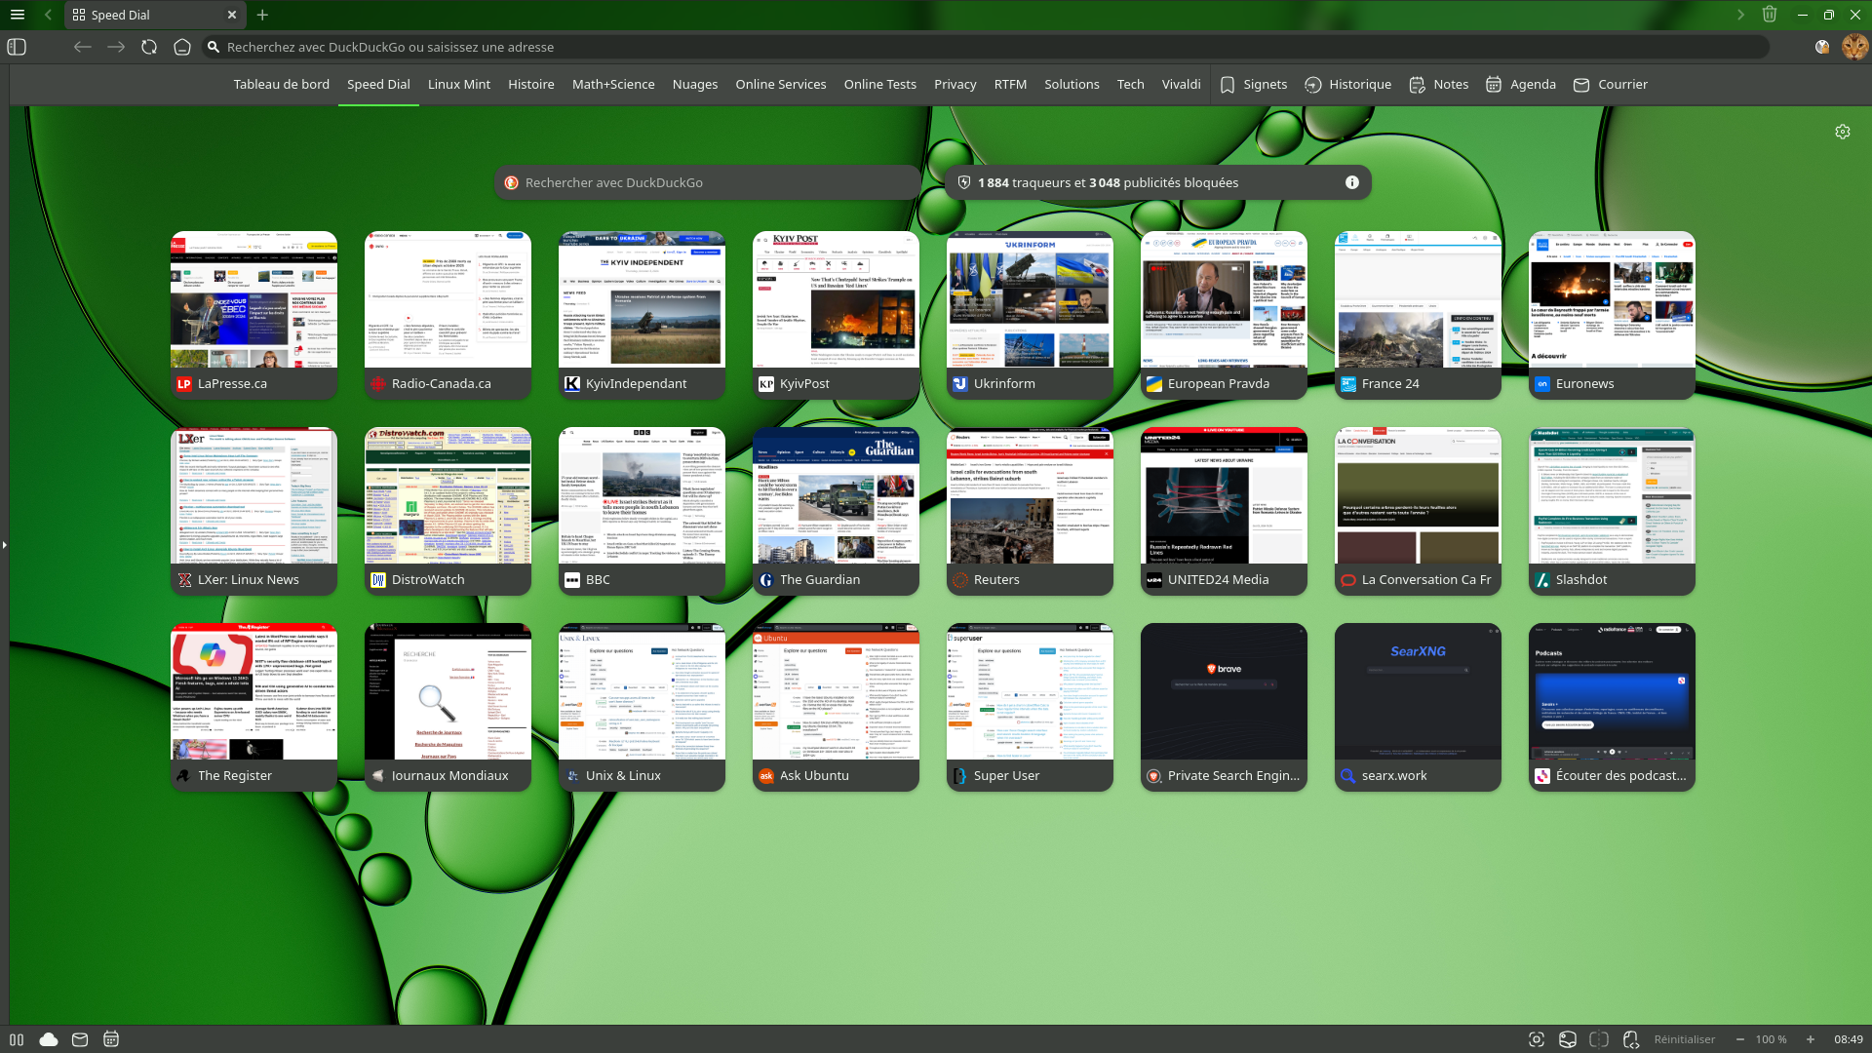1872x1053 pixels.
Task: Increase zoom level with plus button
Action: click(x=1811, y=1039)
